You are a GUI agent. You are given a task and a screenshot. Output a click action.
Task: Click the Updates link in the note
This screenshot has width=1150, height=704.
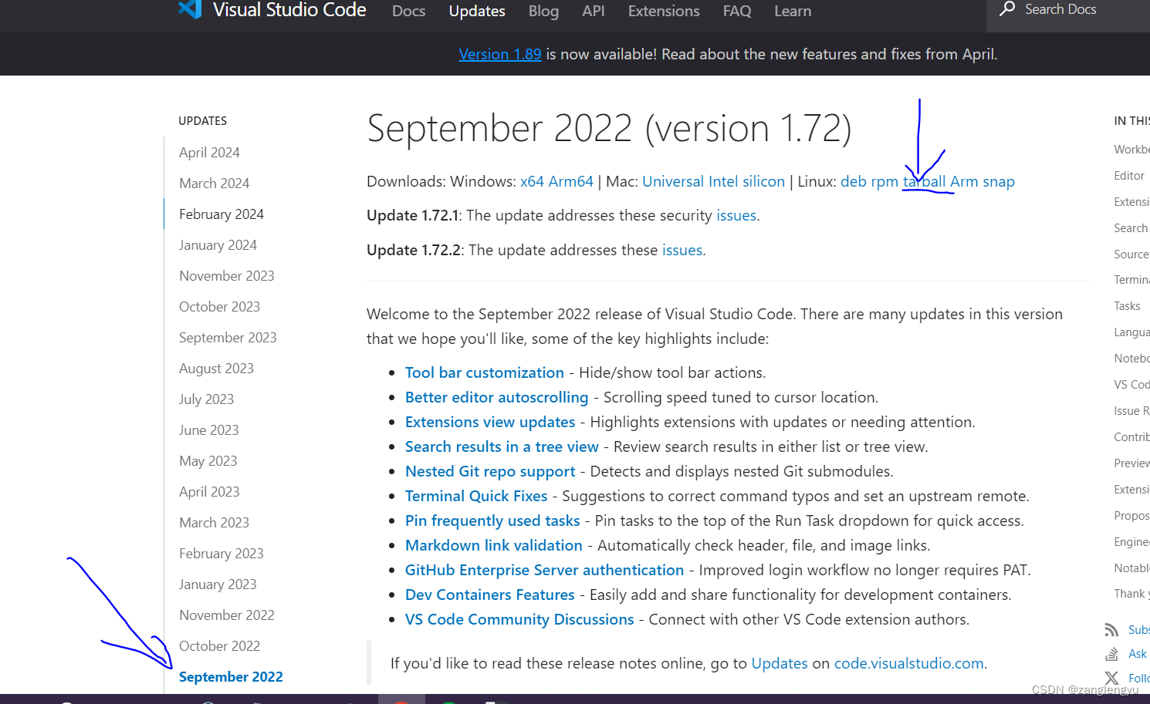point(780,663)
